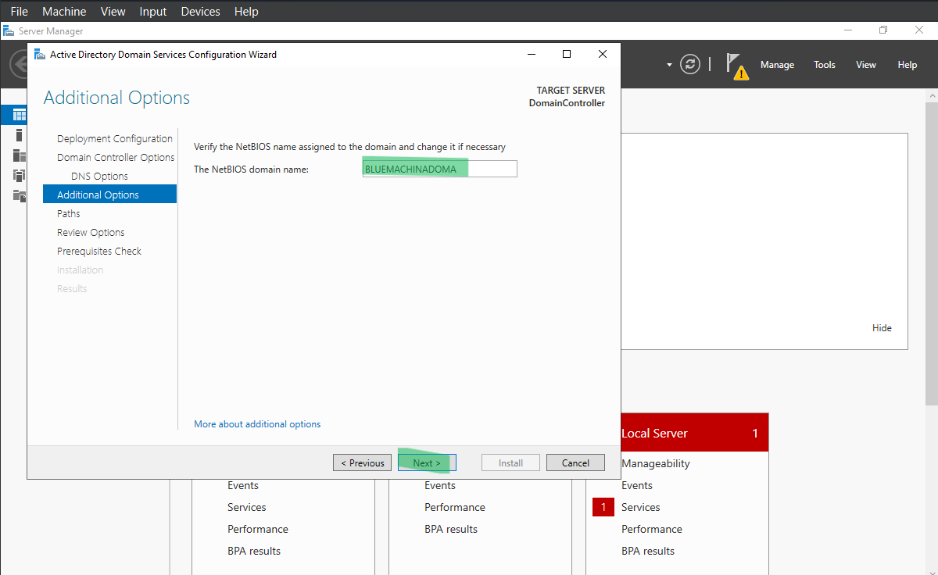Minimize the AD DS configuration wizard window
Screen dimensions: 938x575
(532, 54)
